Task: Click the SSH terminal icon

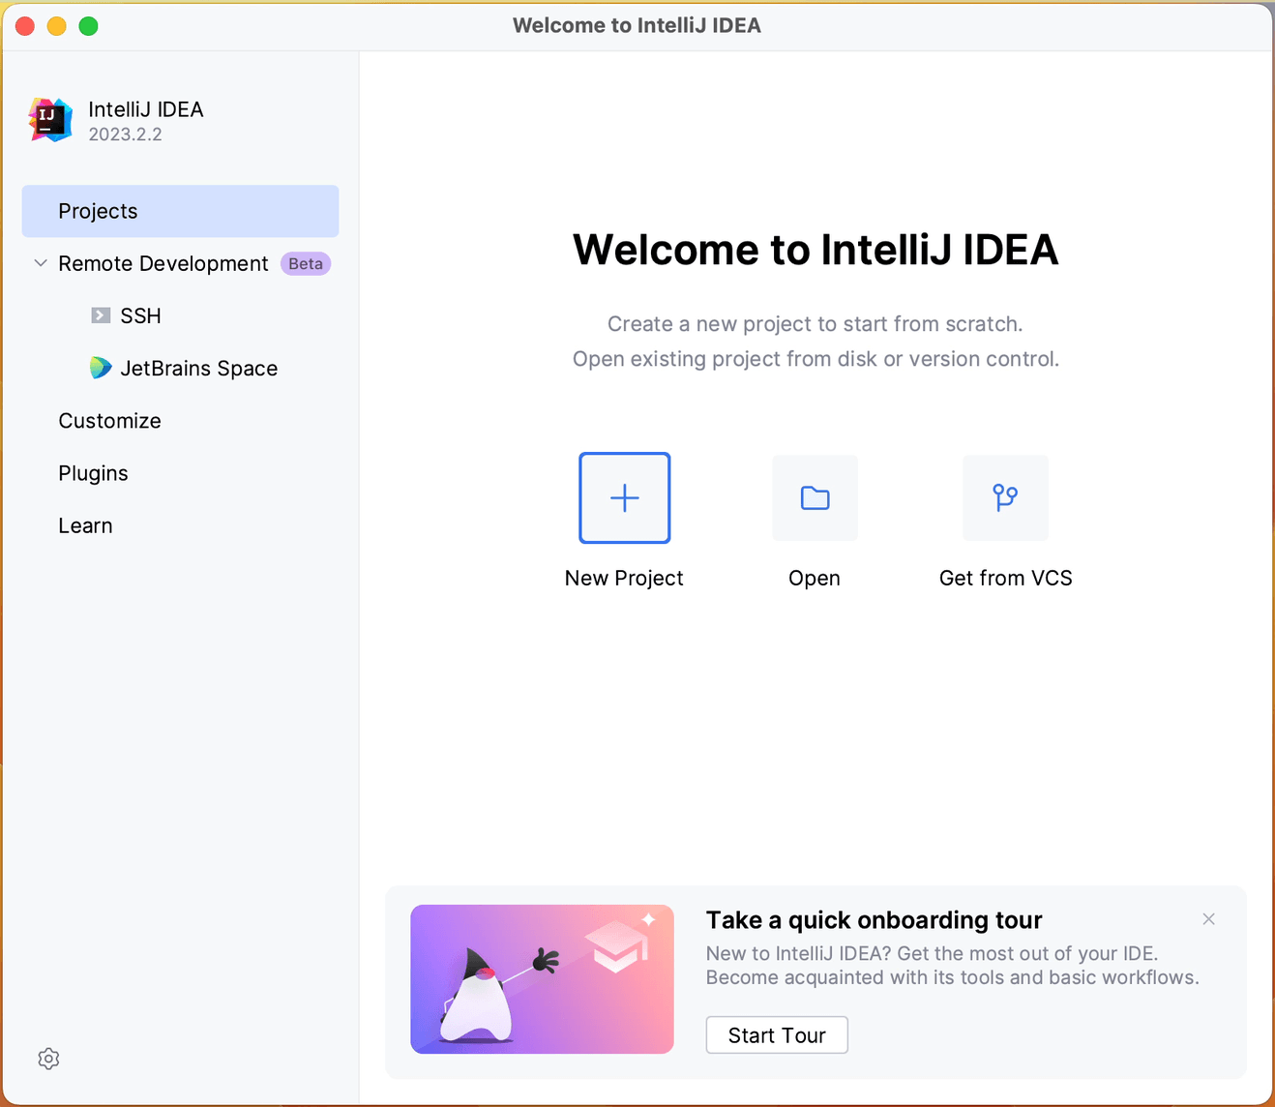Action: (x=101, y=315)
